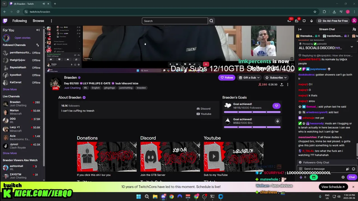Viewport: 358px width, 201px height.
Task: Open Prime loot with the 22 badge
Action: point(289,21)
